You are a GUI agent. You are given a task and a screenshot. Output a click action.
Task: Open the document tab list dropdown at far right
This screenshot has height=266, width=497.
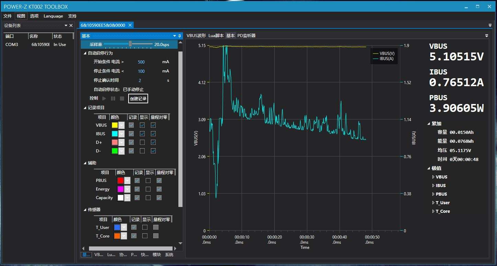click(490, 25)
